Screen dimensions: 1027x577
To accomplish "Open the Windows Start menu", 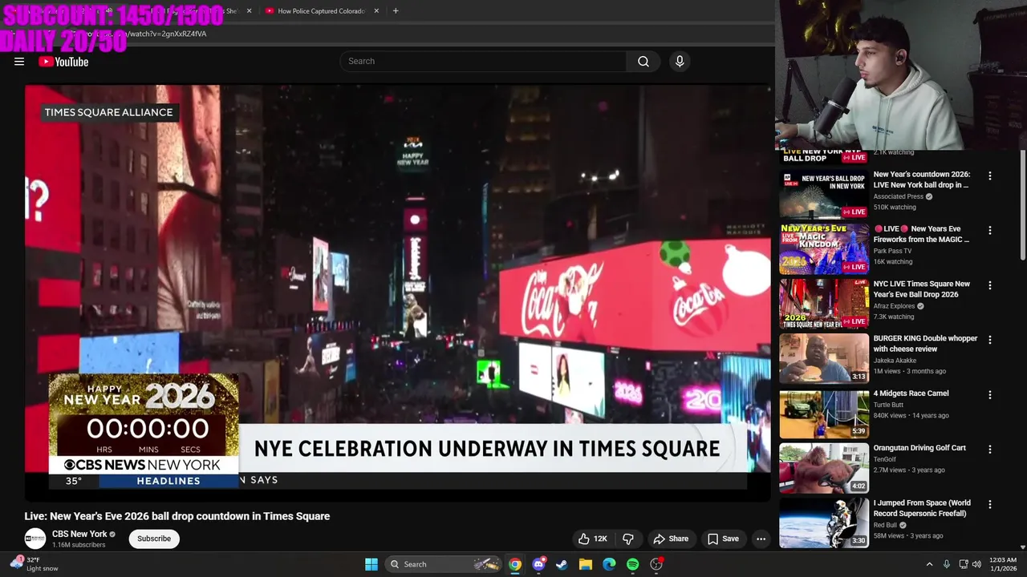I will click(371, 564).
